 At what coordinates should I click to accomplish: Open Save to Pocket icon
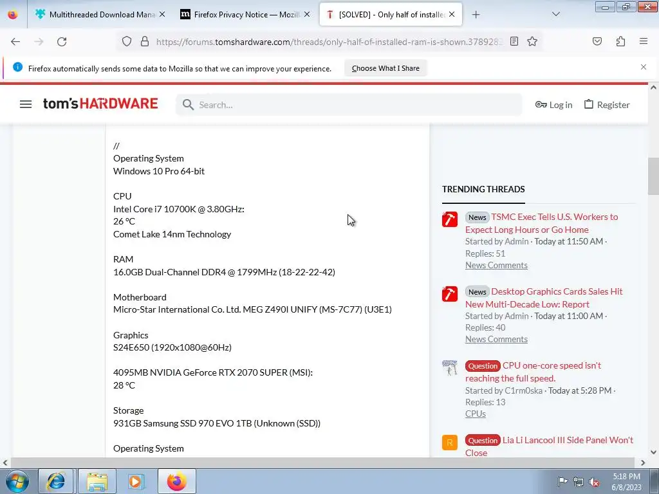597,42
